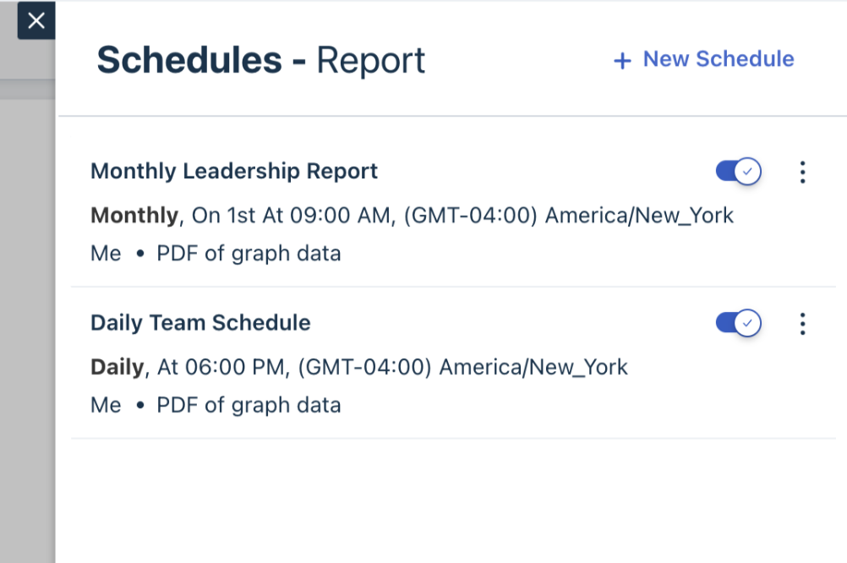
Task: Click the dimmed gray area behind the panel
Action: (26, 296)
